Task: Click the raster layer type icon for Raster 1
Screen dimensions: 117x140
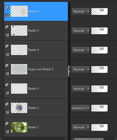Action: pyautogui.click(x=7, y=123)
